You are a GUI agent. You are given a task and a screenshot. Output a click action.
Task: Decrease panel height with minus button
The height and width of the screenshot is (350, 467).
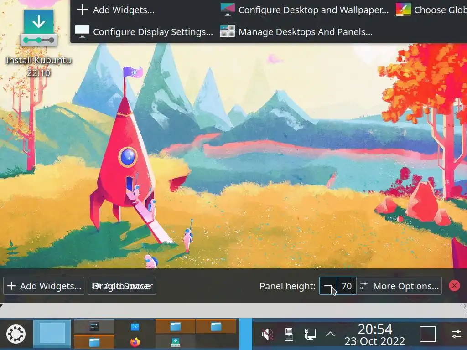[x=328, y=286]
